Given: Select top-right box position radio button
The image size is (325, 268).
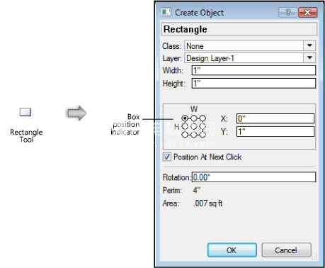Looking at the screenshot, I should pos(203,118).
